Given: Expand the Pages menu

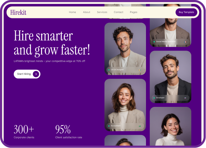Looking at the screenshot, I should [134, 12].
